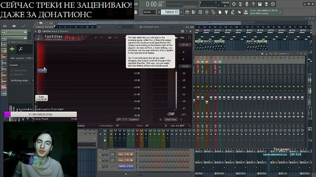Image resolution: width=316 pixels, height=177 pixels.
Task: Click the plug icon in the toolbar
Action: 226,12
